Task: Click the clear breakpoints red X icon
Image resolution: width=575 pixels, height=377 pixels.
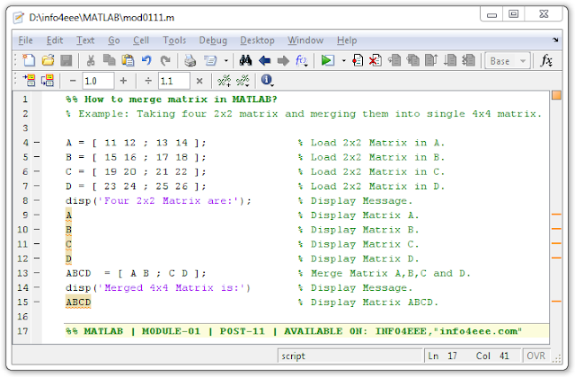Action: click(376, 60)
